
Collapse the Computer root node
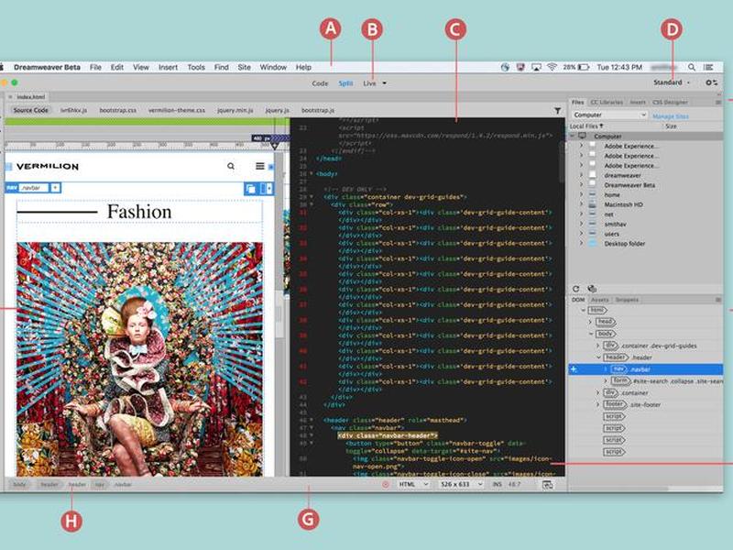572,136
